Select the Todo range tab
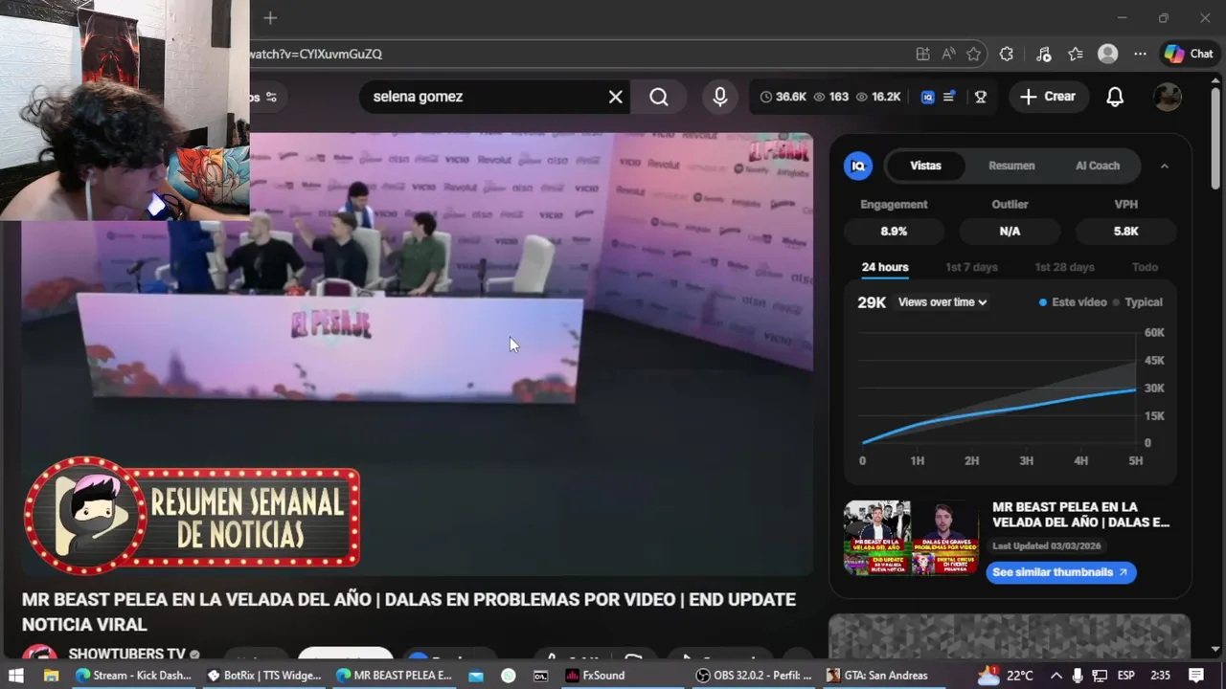Viewport: 1226px width, 689px height. tap(1145, 268)
